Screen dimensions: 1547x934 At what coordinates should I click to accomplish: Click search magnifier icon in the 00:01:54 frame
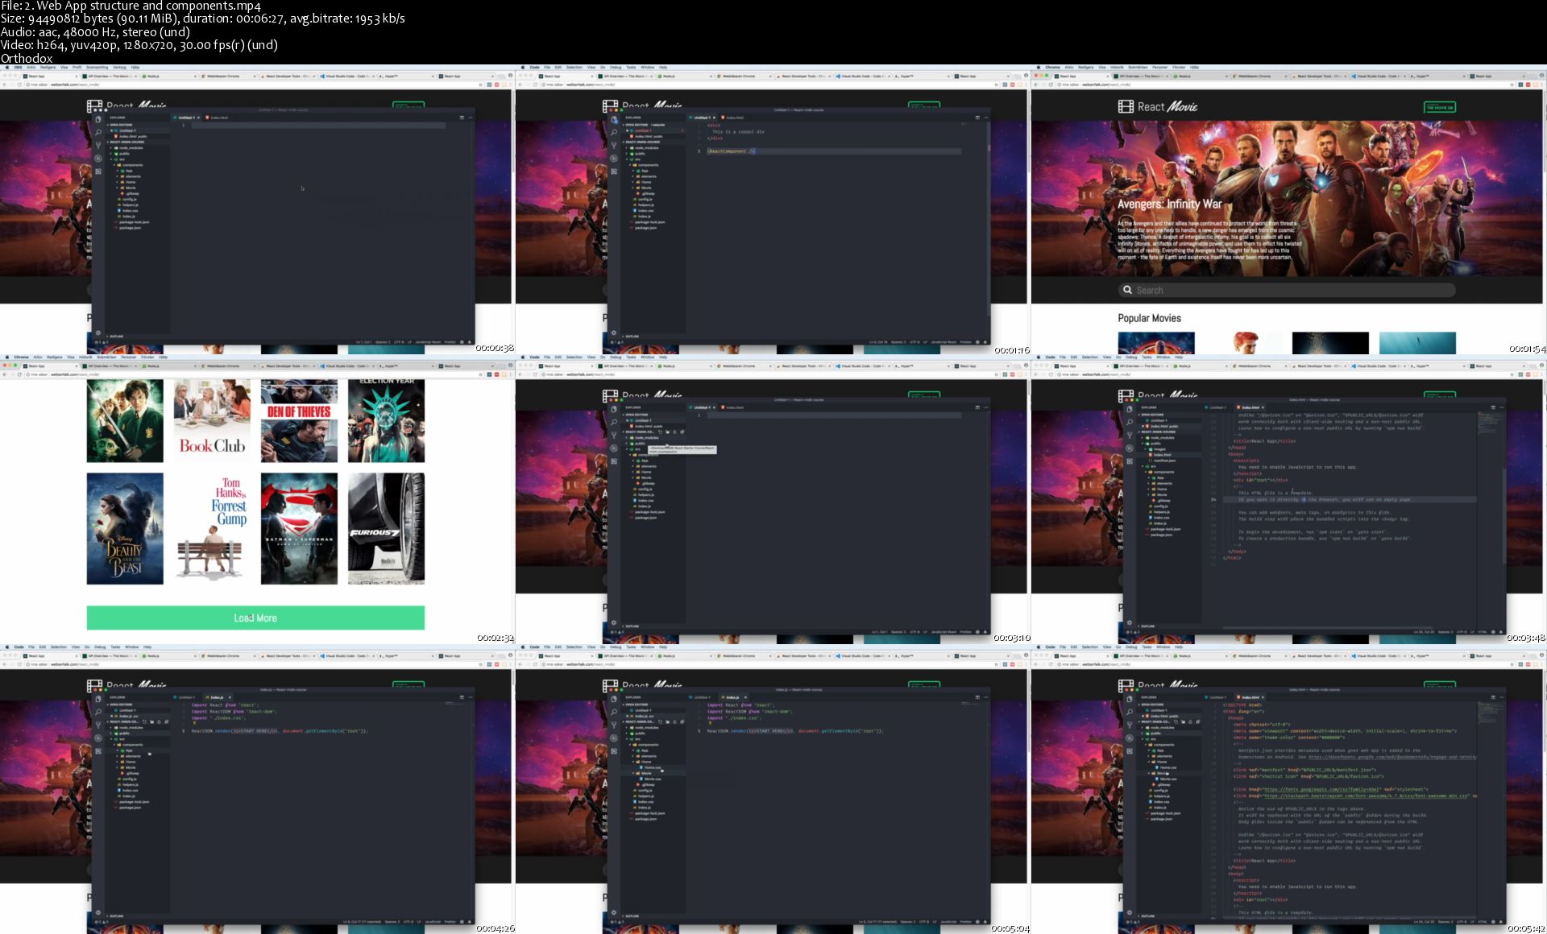tap(1127, 290)
